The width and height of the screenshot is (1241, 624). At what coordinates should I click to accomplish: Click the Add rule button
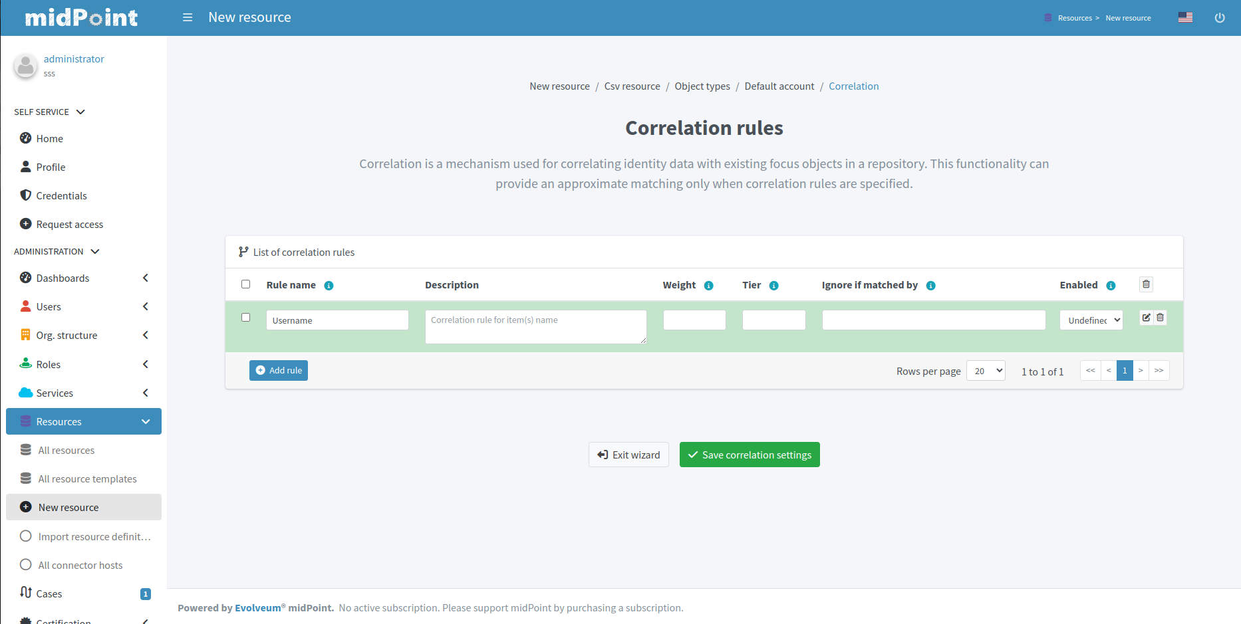coord(278,370)
